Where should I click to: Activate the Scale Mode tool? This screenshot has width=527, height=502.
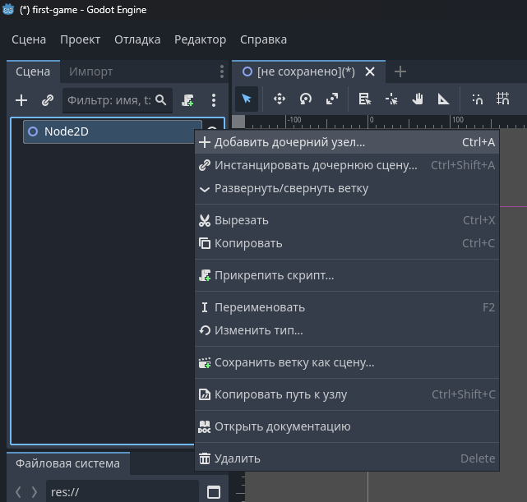point(332,99)
